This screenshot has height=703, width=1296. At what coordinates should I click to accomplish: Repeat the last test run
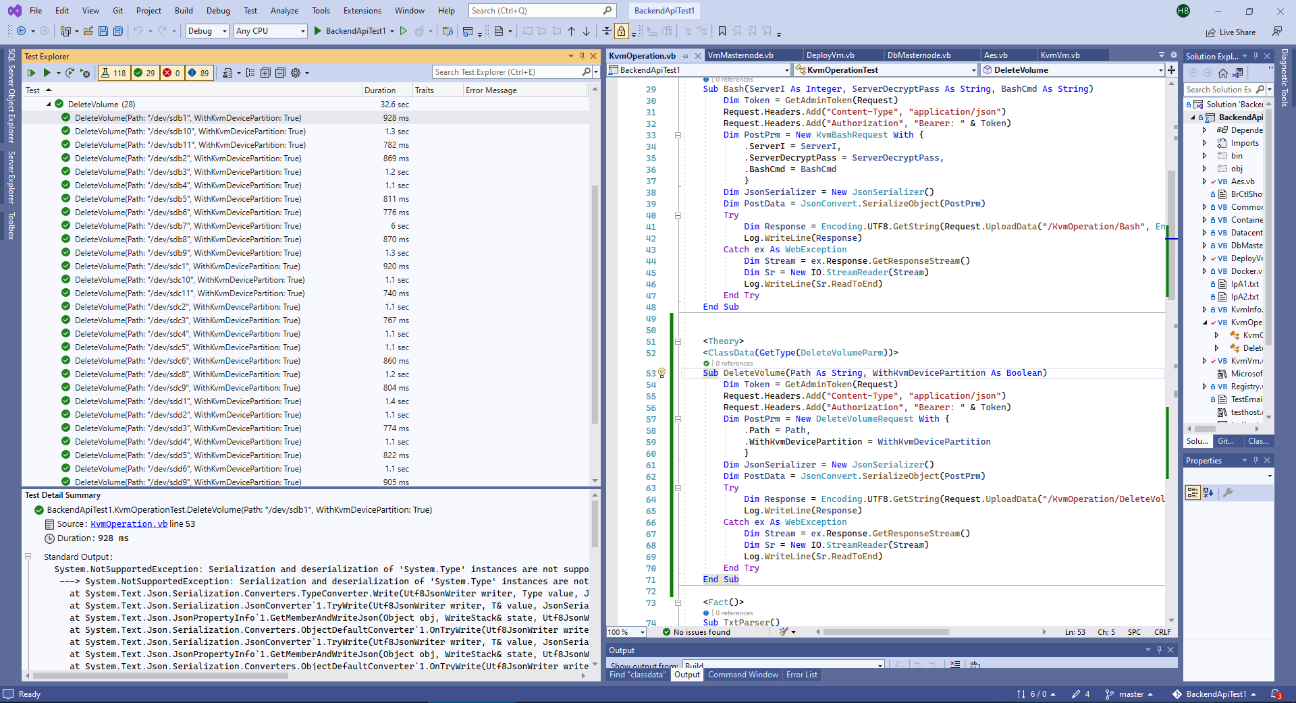click(70, 73)
